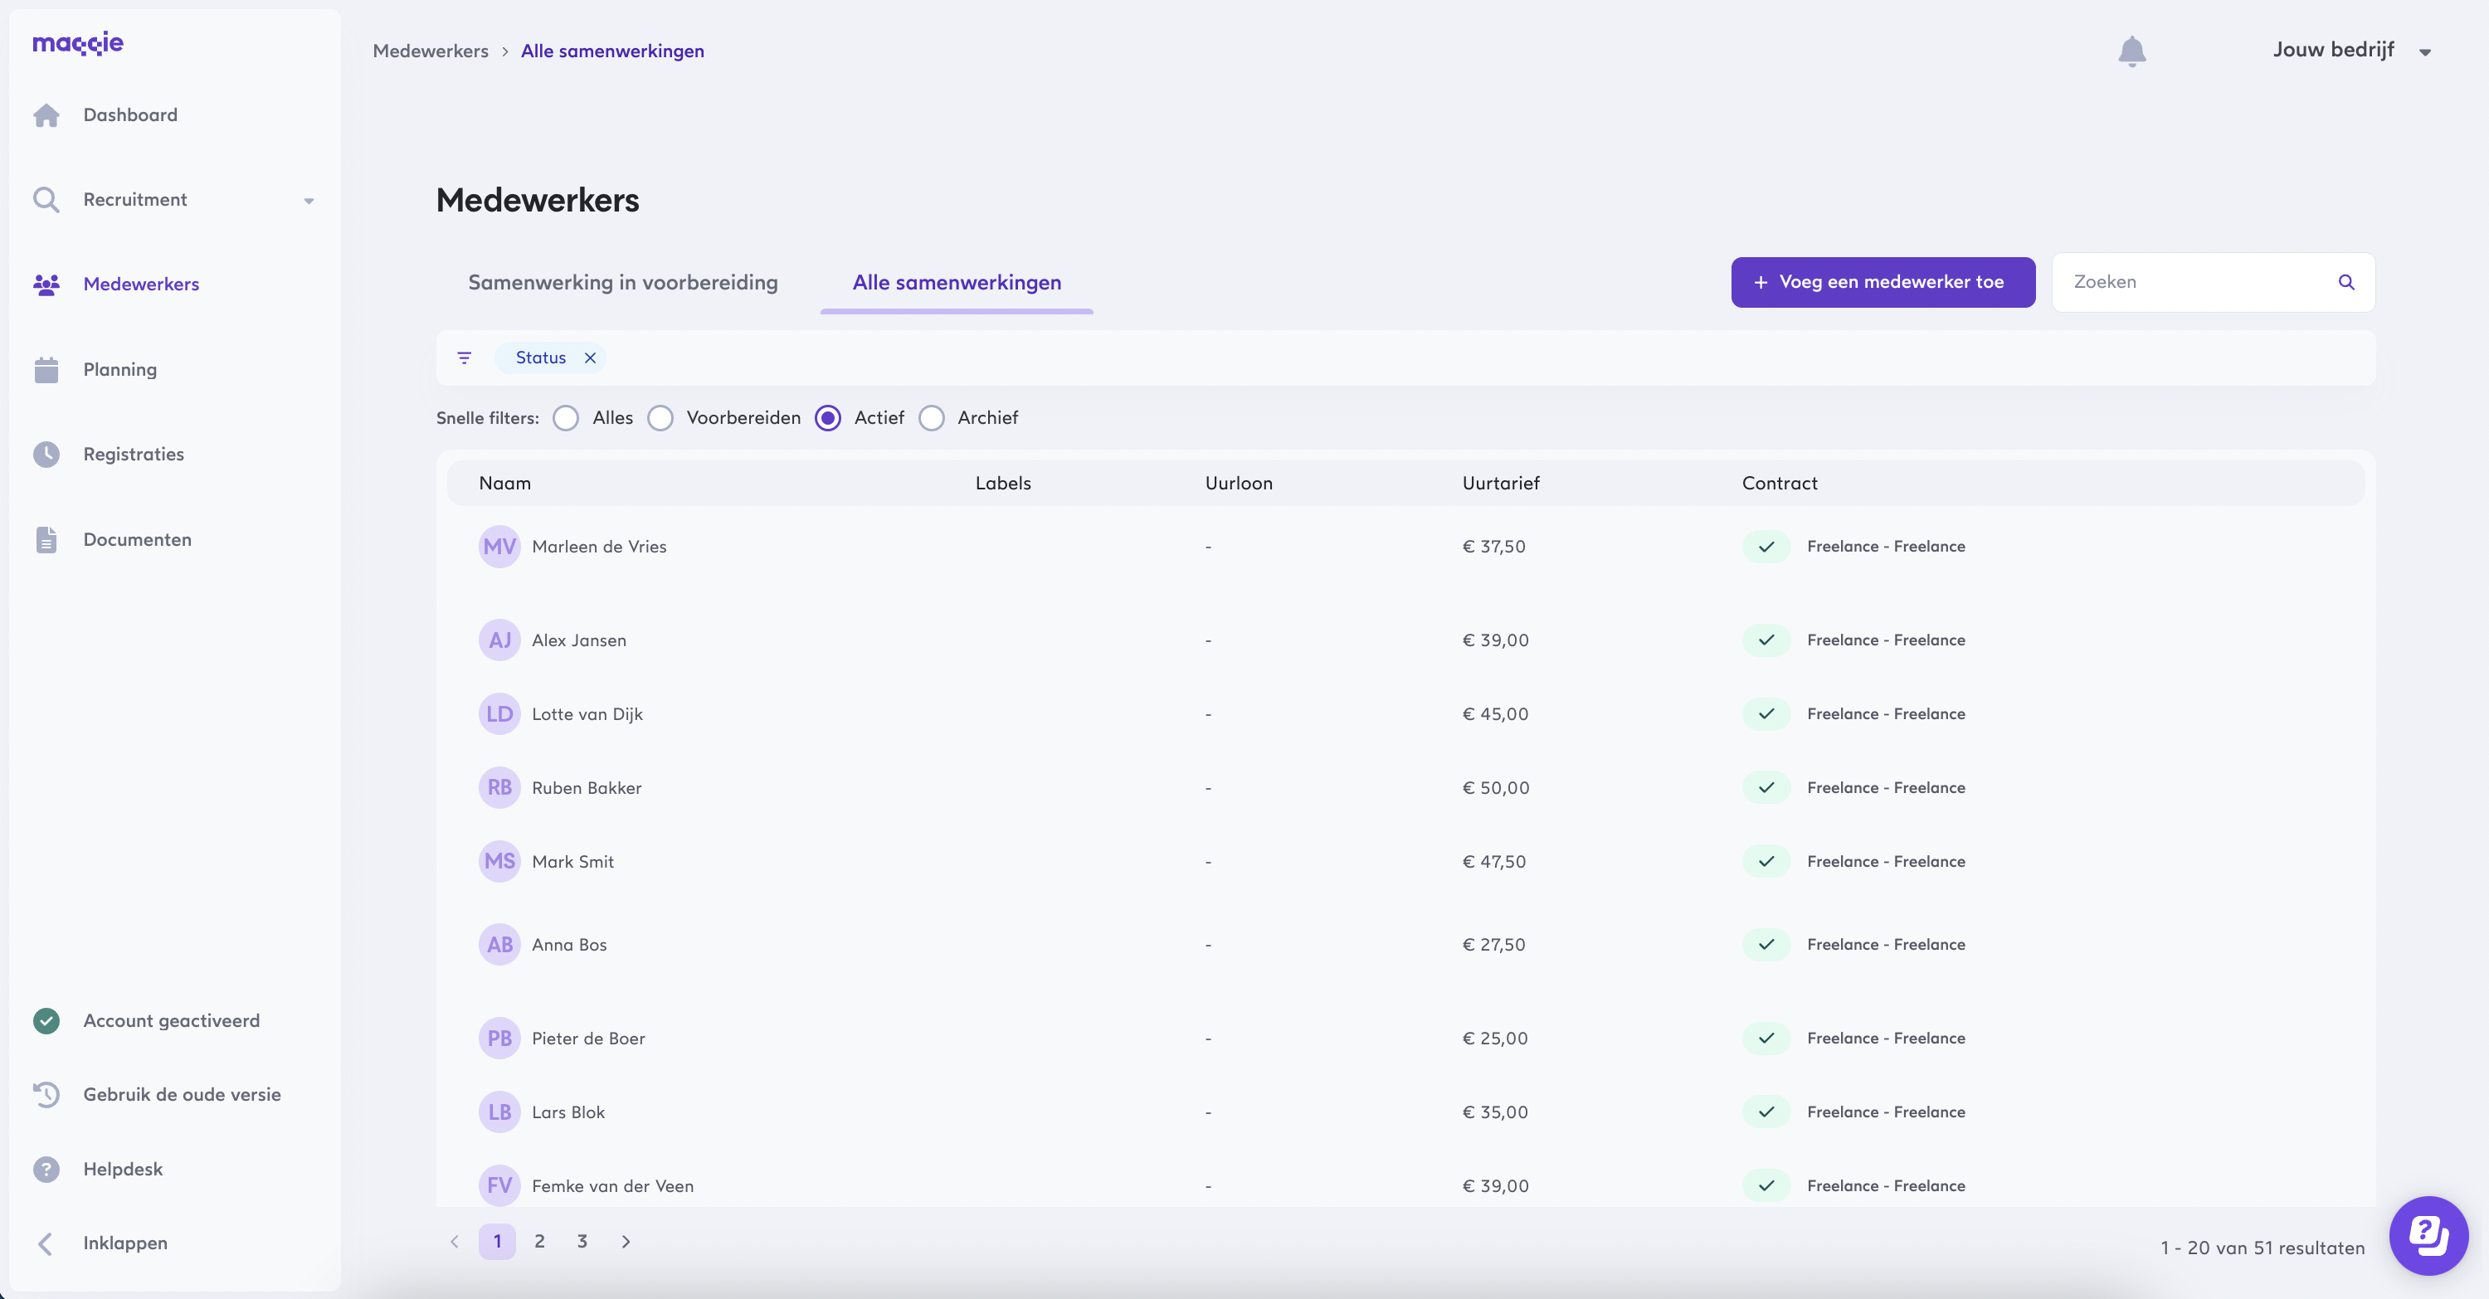Select the Voorbereiden quick filter

click(x=660, y=418)
